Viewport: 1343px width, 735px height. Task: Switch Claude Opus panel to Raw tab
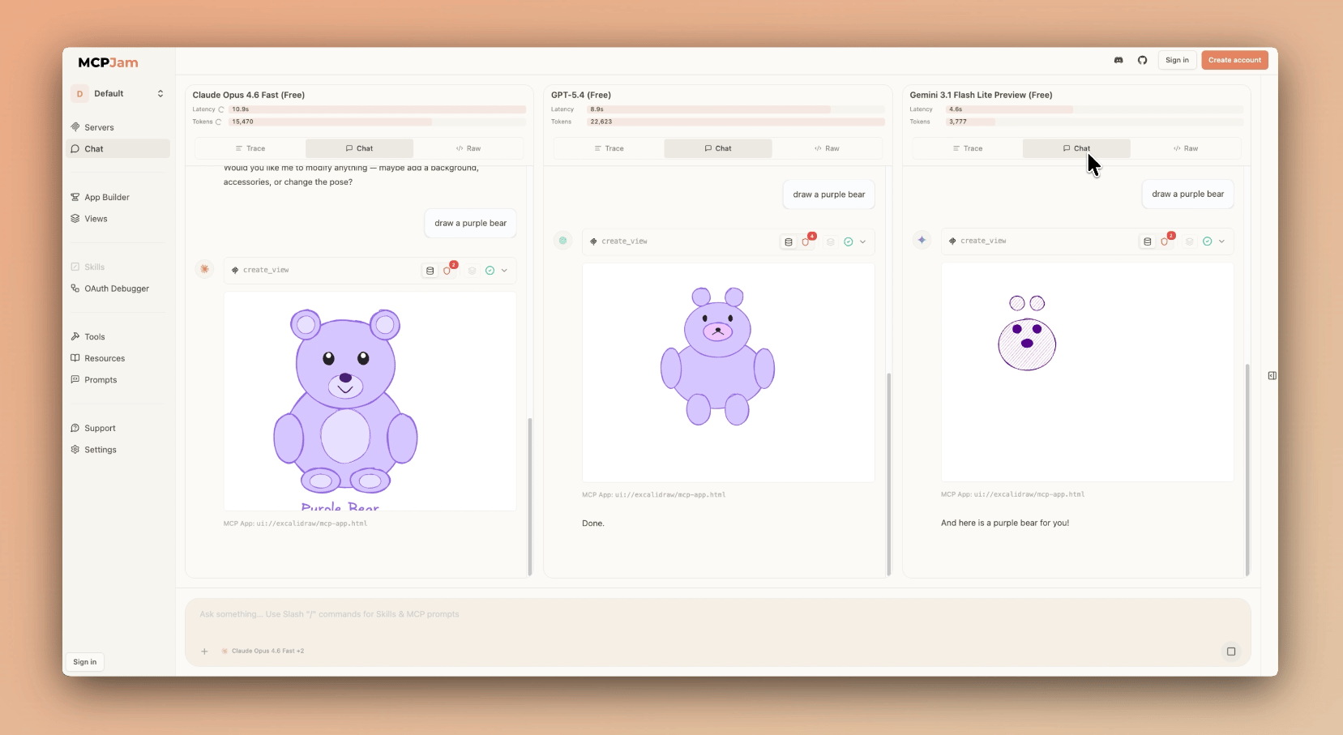(468, 148)
